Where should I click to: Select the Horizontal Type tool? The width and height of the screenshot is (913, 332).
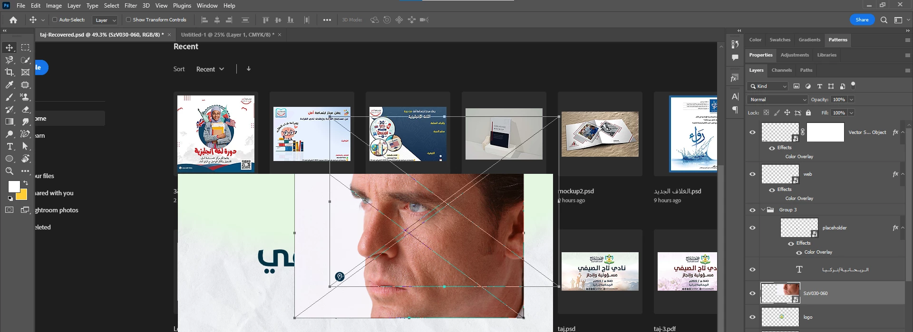pyautogui.click(x=9, y=146)
